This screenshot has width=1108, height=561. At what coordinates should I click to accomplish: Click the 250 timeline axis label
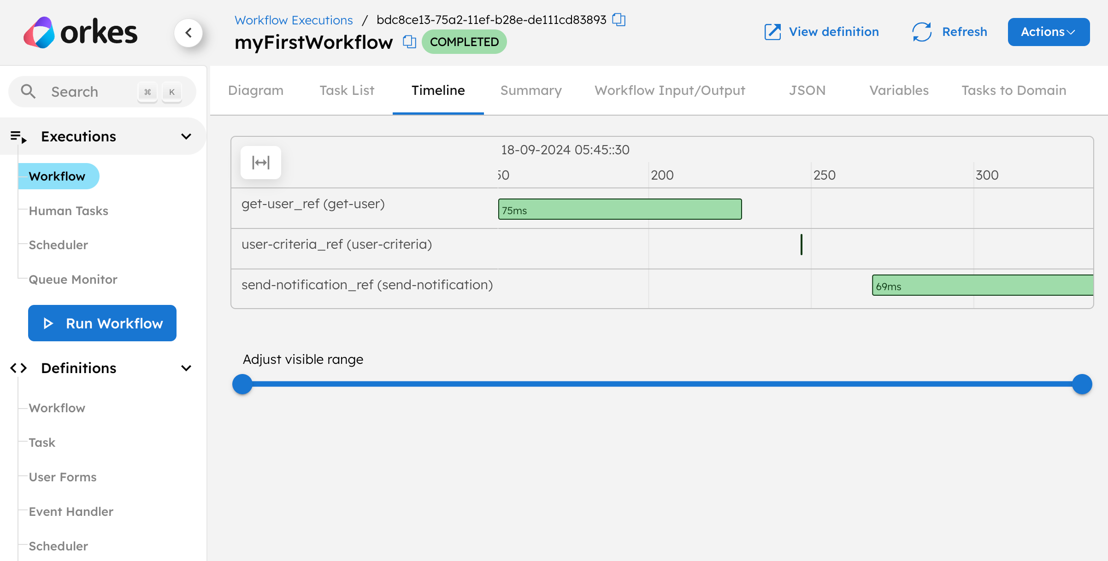tap(824, 175)
